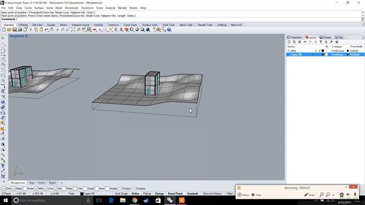Click the Open file folder icon
Viewport: 365px width, 205px height.
[x=9, y=30]
